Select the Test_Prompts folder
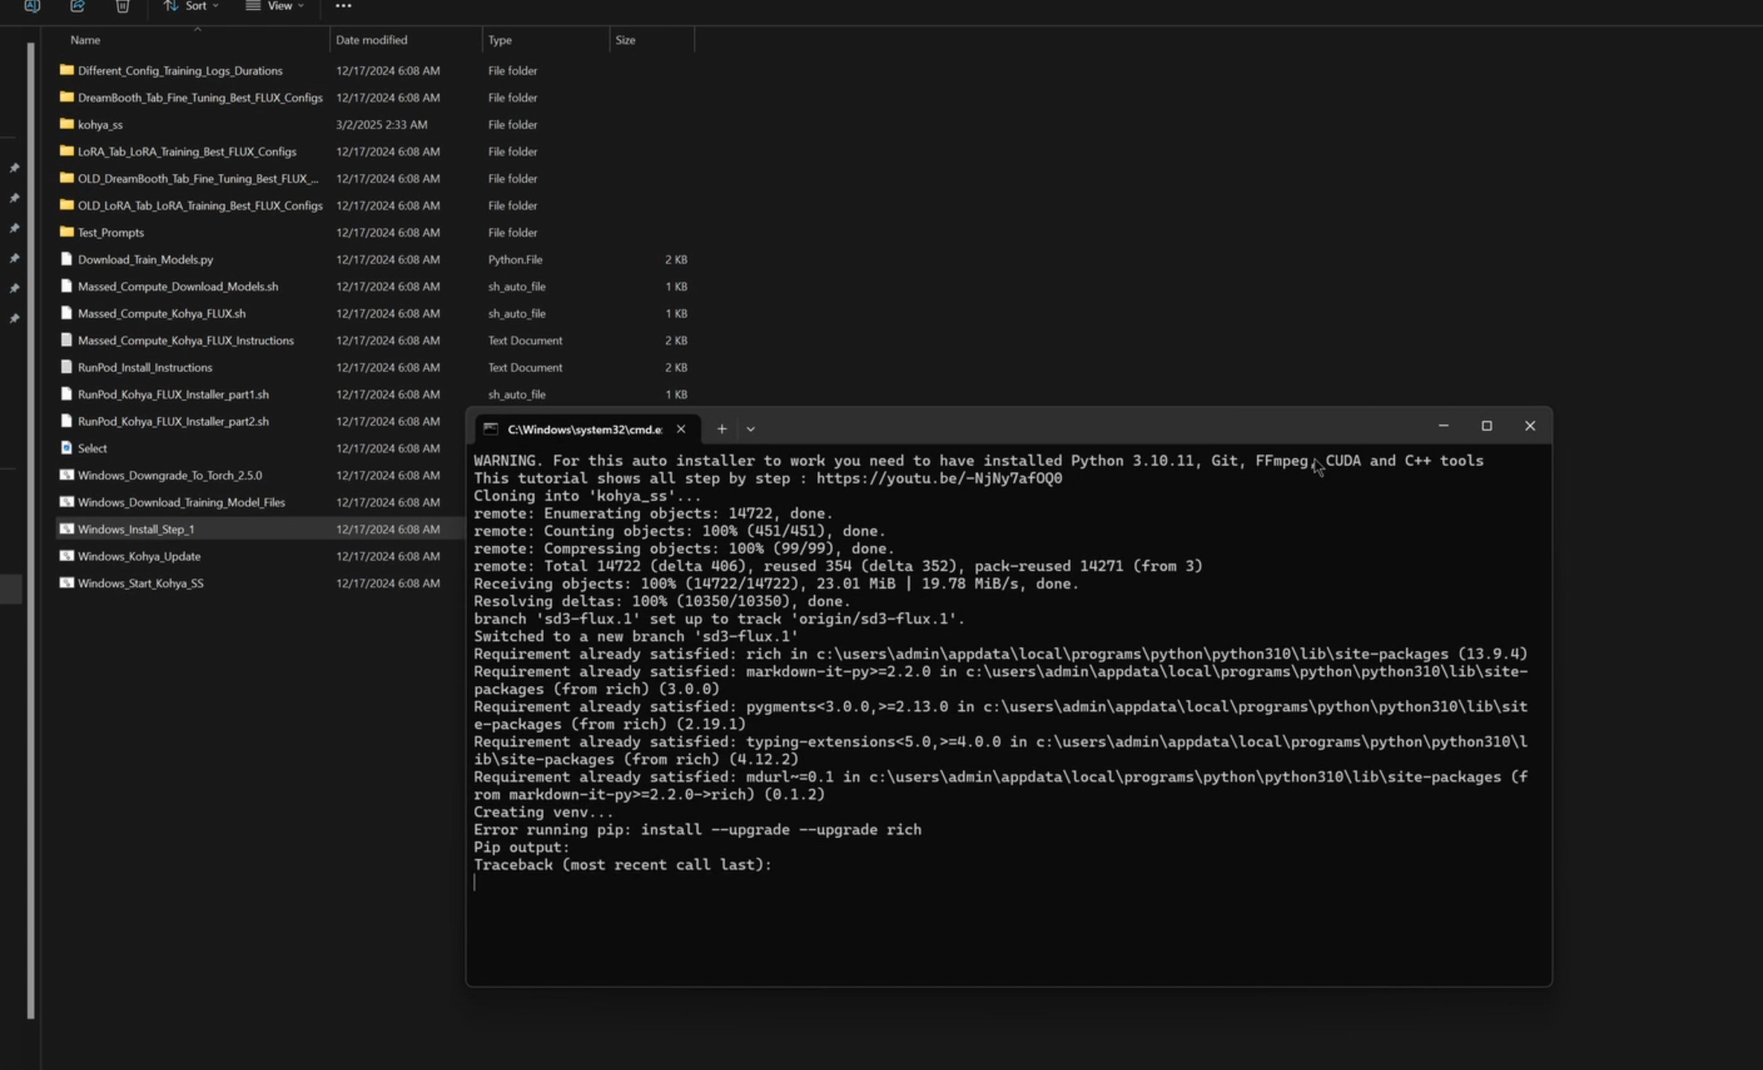The width and height of the screenshot is (1763, 1070). (x=110, y=233)
